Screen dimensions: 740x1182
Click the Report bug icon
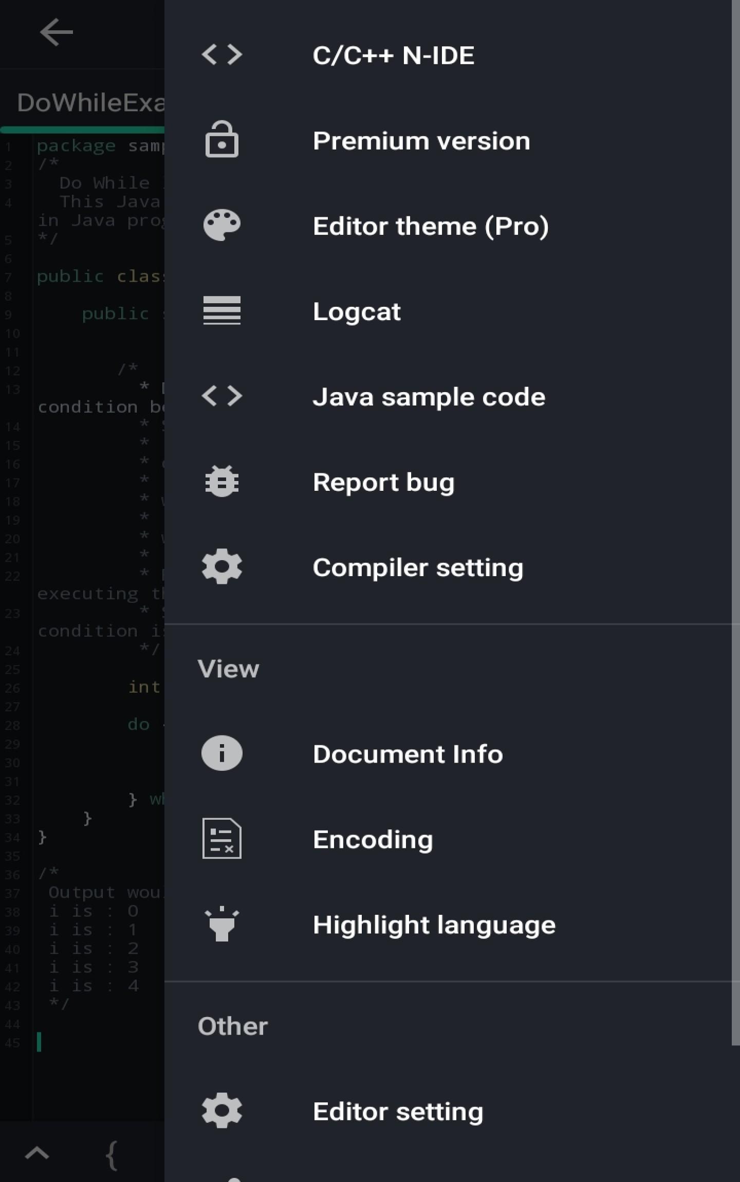(221, 482)
